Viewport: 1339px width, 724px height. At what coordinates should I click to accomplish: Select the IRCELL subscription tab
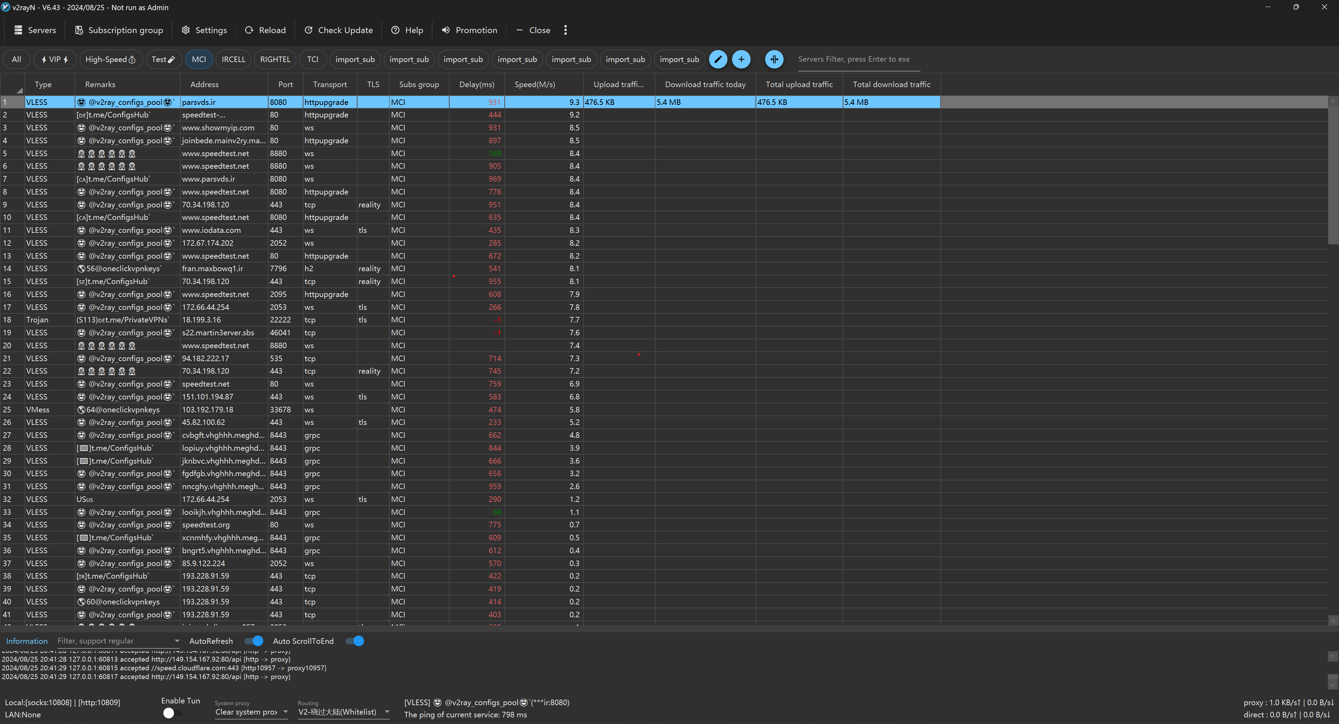tap(233, 59)
